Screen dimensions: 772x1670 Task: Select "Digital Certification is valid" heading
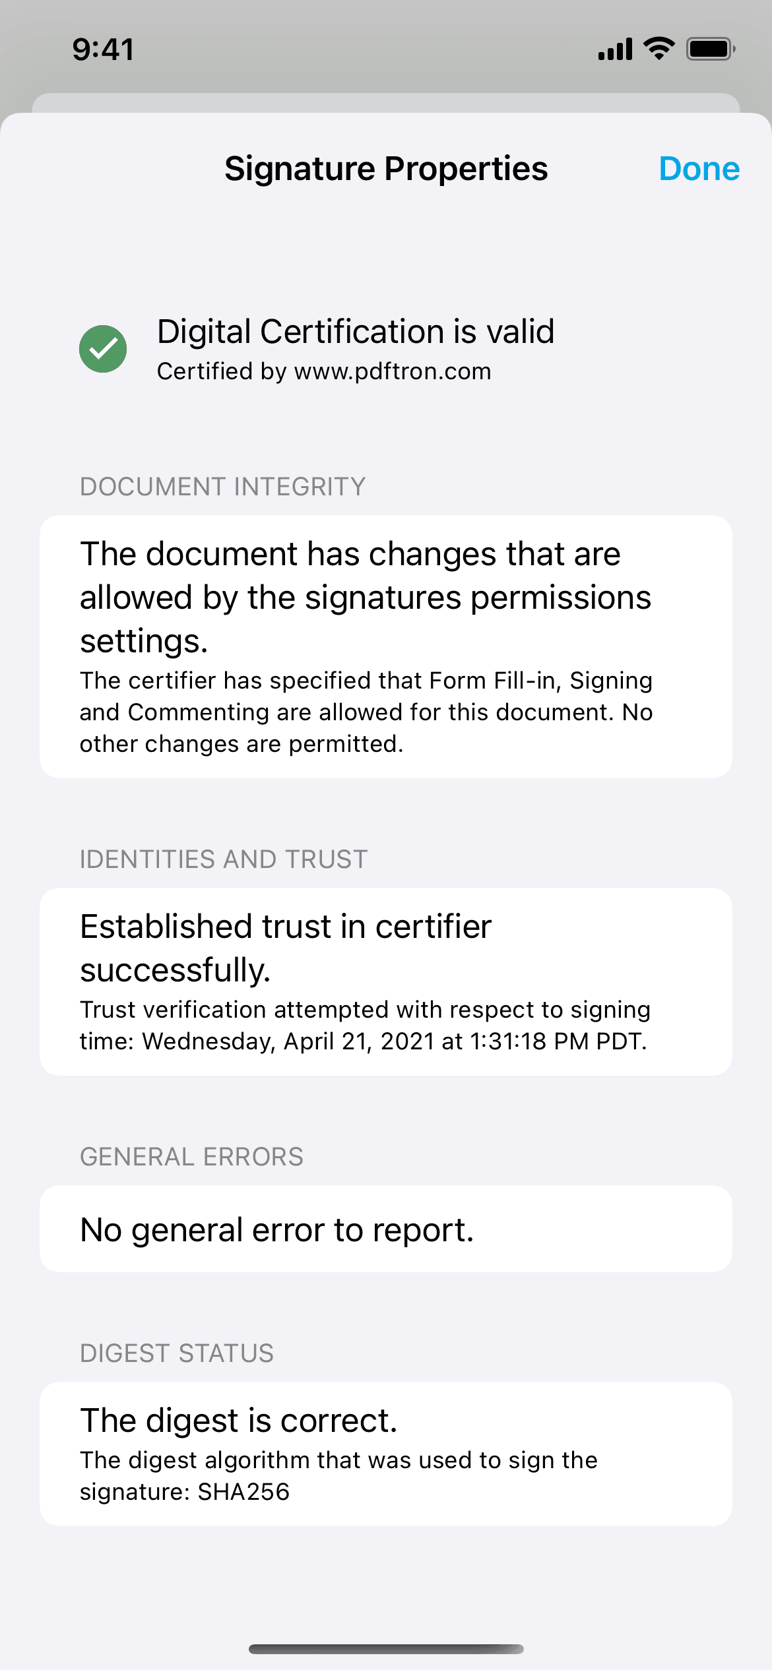[355, 331]
